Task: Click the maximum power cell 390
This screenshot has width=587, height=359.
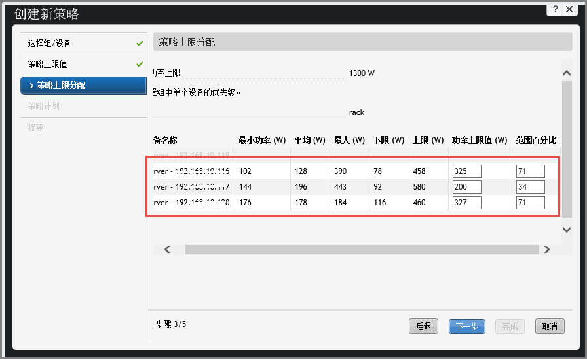Action: tap(340, 171)
